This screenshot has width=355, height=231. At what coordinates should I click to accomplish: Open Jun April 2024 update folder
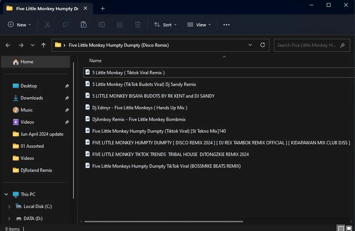click(42, 134)
